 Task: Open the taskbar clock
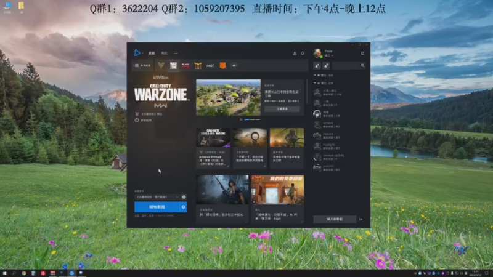(x=475, y=273)
